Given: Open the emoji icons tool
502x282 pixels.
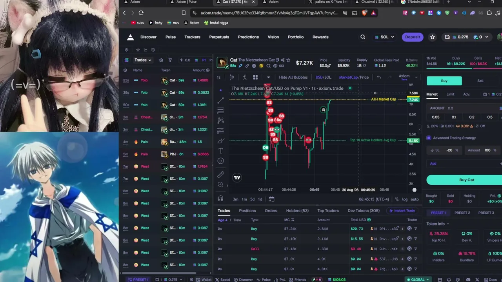Looking at the screenshot, I should click(x=221, y=161).
